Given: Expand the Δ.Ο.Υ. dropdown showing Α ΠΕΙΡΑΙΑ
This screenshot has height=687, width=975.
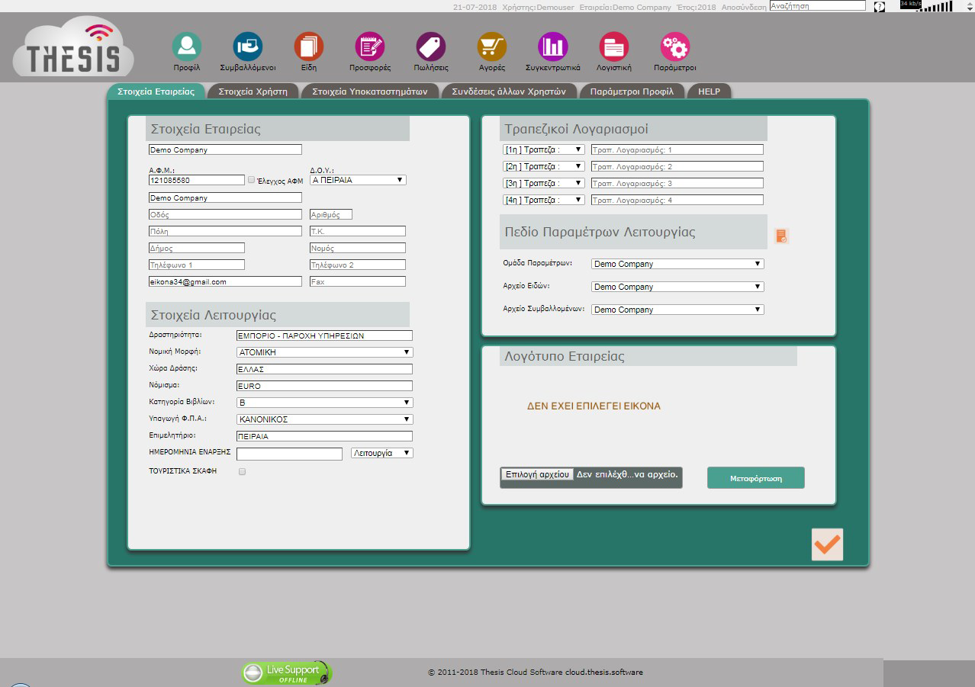Looking at the screenshot, I should click(x=358, y=180).
